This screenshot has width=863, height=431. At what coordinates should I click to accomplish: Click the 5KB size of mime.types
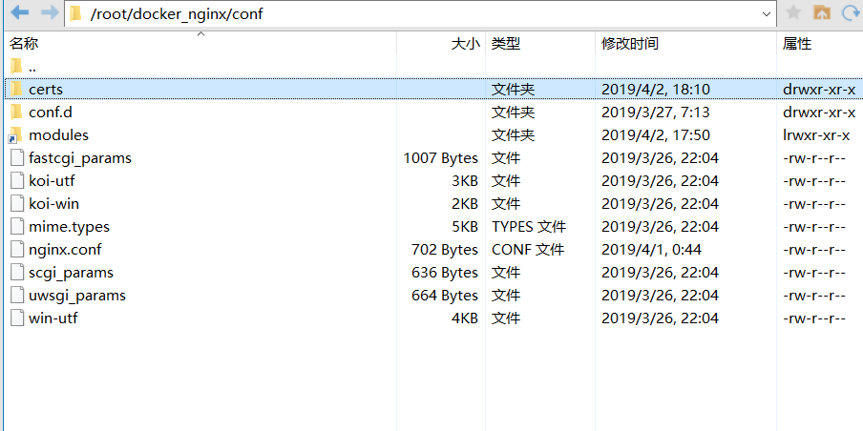pos(465,227)
